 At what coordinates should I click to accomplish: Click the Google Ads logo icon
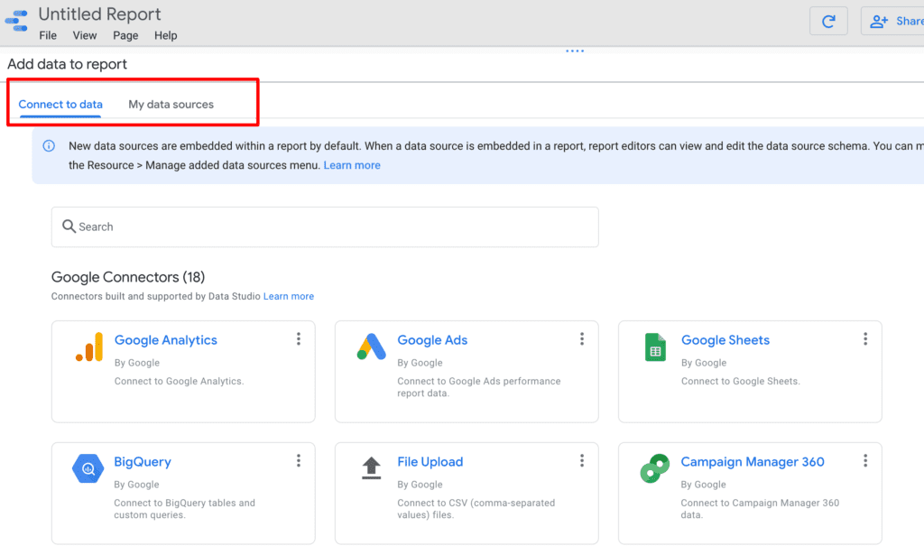[371, 347]
